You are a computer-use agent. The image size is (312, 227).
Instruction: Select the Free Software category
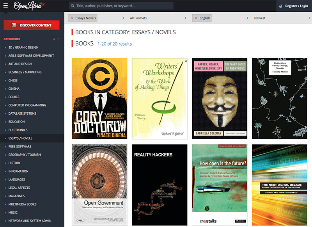[20, 147]
